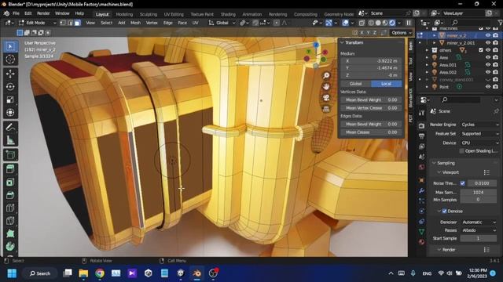
Task: Select the Inset Faces tool
Action: (x=10, y=183)
